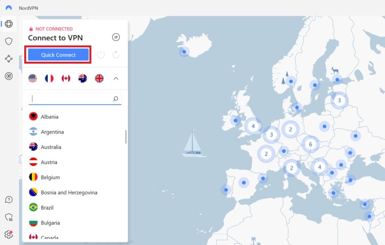Open the Dark Web Monitor target icon
The width and height of the screenshot is (385, 245).
9,76
